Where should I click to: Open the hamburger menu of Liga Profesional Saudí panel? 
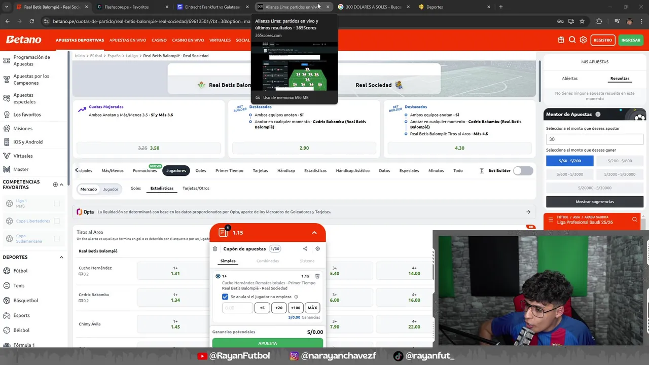pos(551,220)
